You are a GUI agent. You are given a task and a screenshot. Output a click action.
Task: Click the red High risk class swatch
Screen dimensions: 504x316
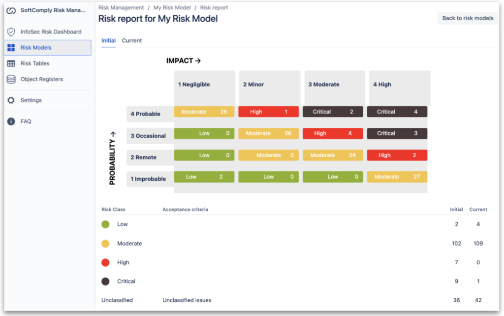105,262
